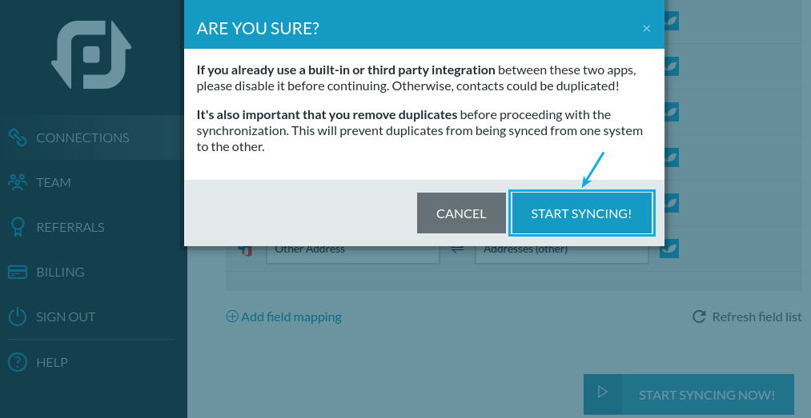
Task: Click the Add field mapping link
Action: tap(284, 316)
